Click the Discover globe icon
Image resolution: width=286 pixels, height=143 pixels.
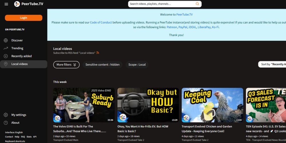click(6, 40)
